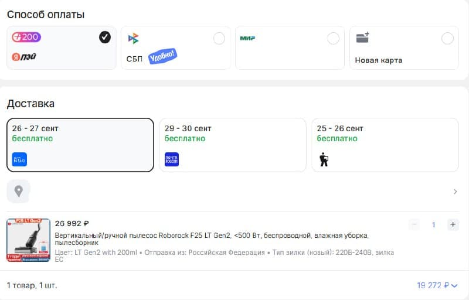Open address selection via chevron arrow
Viewport: 469px width, 300px height.
456,192
